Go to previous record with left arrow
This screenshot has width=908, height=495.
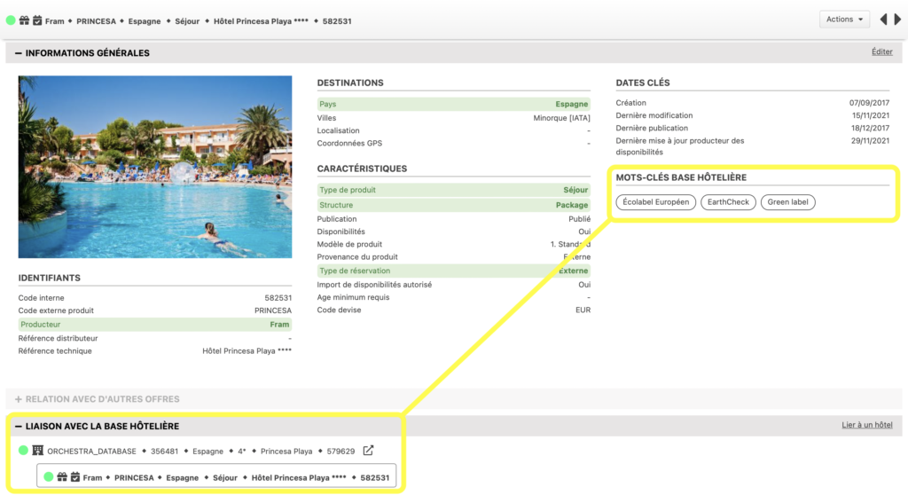click(x=883, y=20)
